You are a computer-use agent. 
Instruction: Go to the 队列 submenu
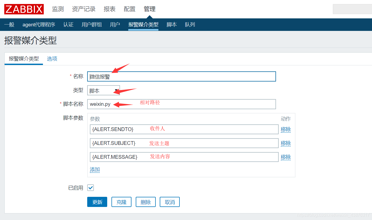pos(190,25)
